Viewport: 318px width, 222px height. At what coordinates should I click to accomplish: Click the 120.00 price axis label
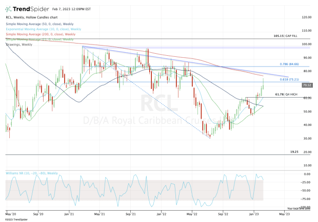tap(307, 17)
